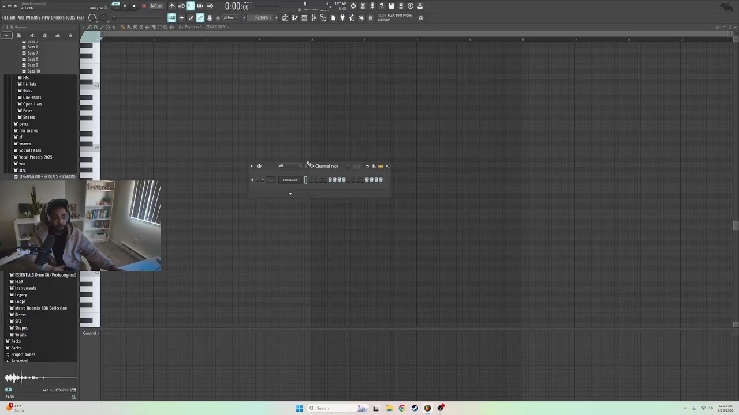The height and width of the screenshot is (415, 739).
Task: Click the Play button in transport
Action: (125, 6)
